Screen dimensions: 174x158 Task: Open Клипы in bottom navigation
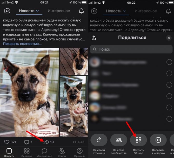click(x=62, y=153)
